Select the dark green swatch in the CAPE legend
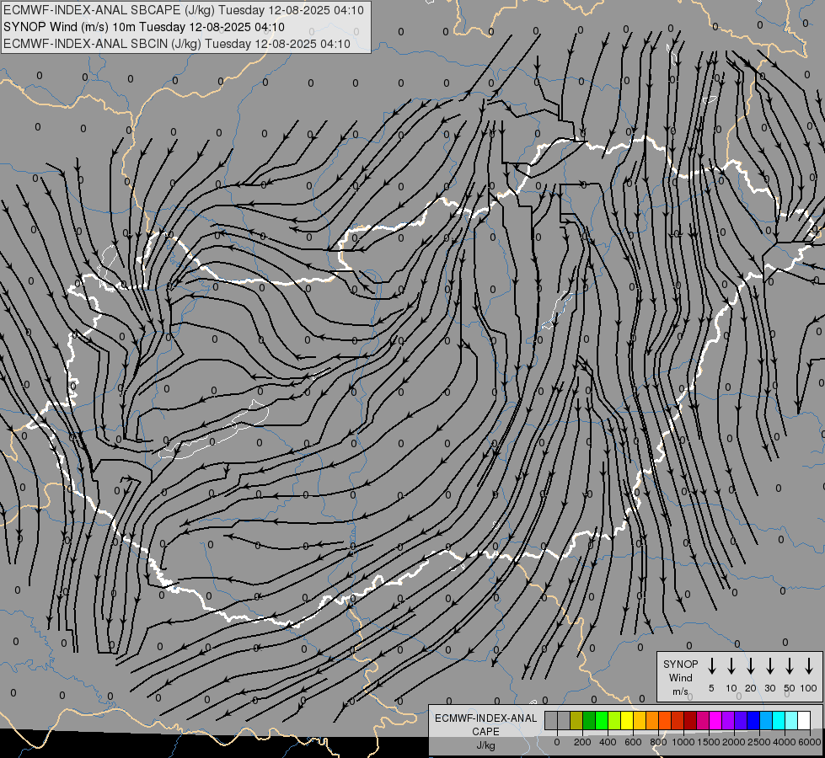 pyautogui.click(x=589, y=720)
